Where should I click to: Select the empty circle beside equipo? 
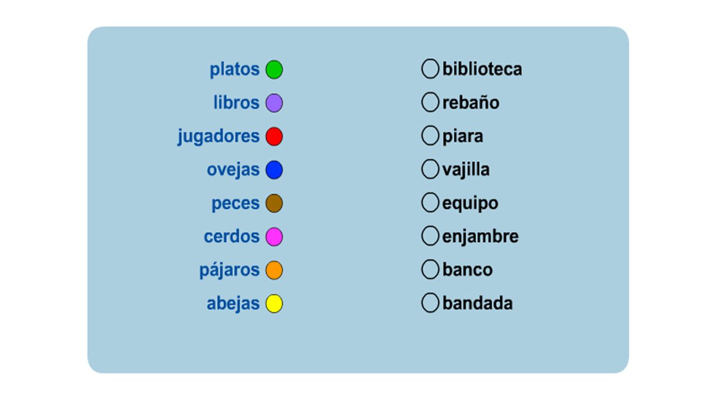(430, 203)
